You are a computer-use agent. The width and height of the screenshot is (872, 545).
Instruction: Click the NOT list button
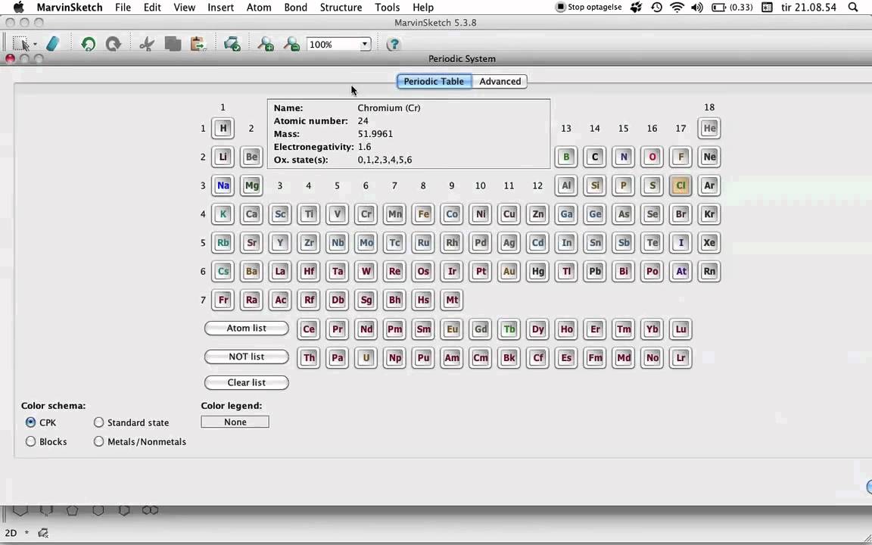(246, 357)
